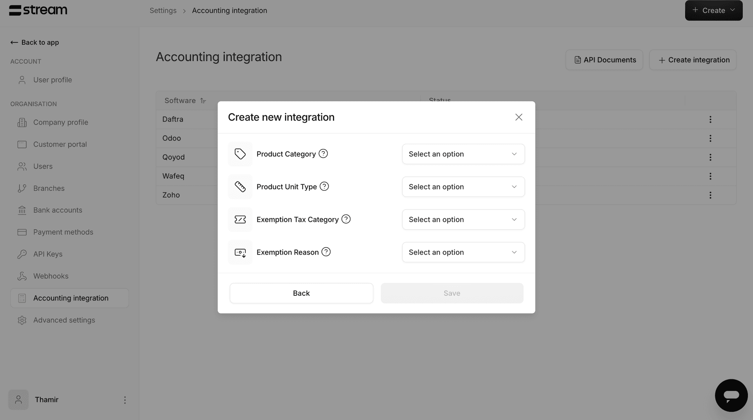The height and width of the screenshot is (420, 753).
Task: Open the three-dot menu for Daftra row
Action: [x=710, y=119]
